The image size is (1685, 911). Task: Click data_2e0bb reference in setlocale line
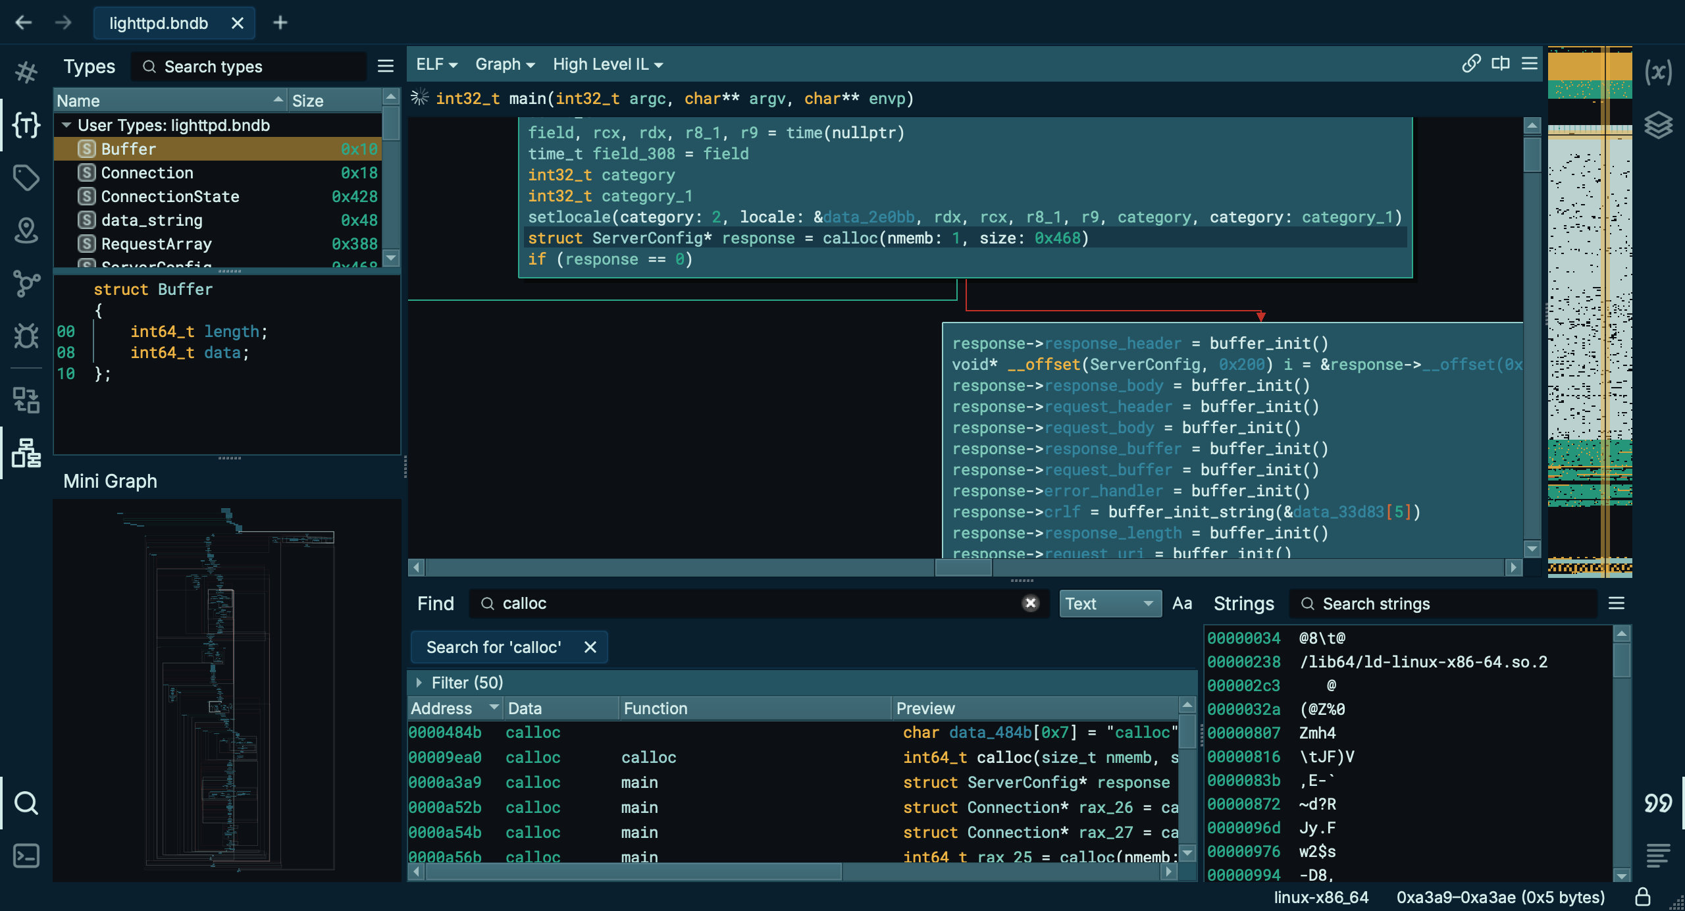click(x=869, y=217)
